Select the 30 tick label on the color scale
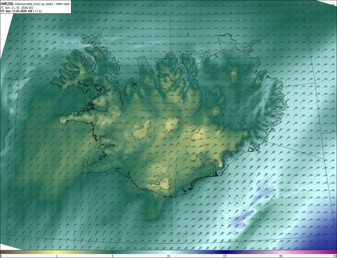Viewport: 337px width, 258px height. [281, 256]
